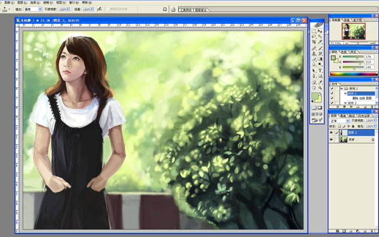Toggle lock transparent pixels in Layers panel

[x=339, y=126]
